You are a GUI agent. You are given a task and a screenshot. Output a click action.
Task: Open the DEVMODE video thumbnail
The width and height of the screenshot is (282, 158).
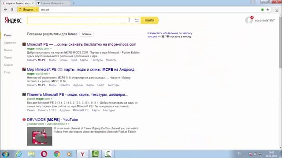(40, 136)
